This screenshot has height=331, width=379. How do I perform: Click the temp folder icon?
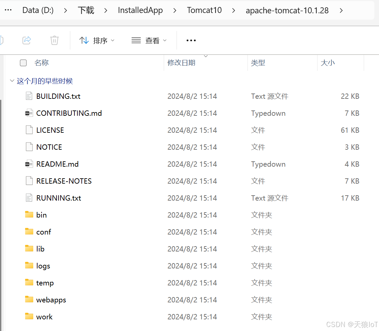[x=29, y=282]
